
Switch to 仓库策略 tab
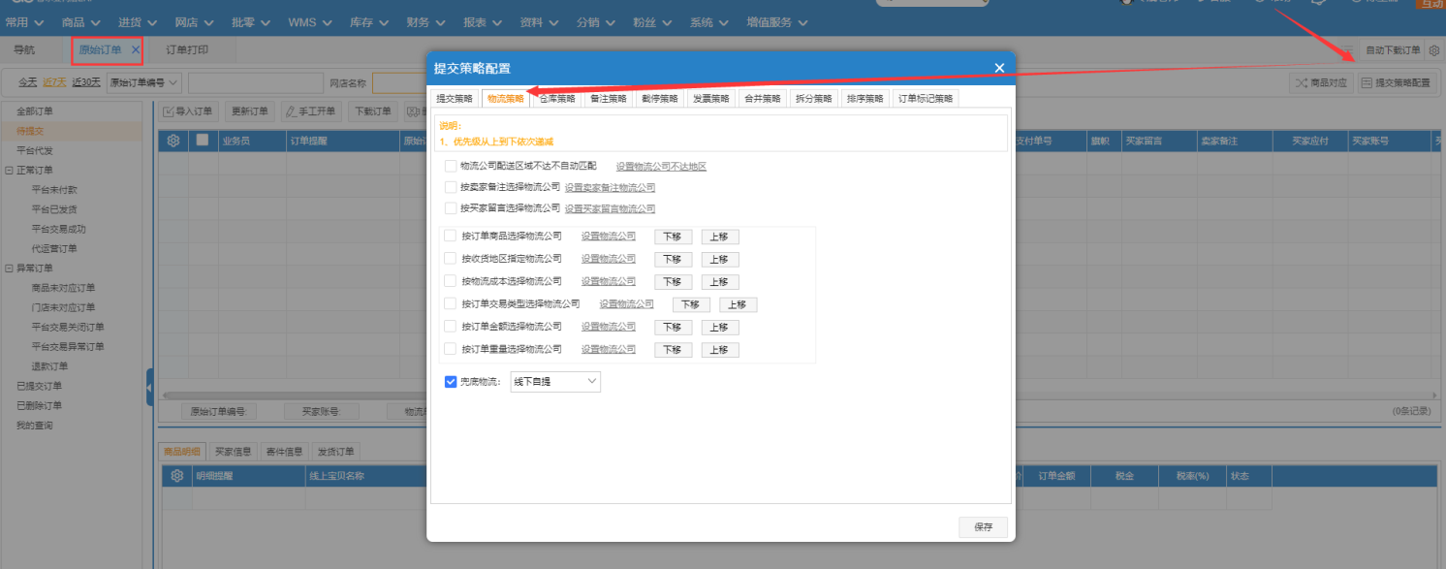pos(557,98)
